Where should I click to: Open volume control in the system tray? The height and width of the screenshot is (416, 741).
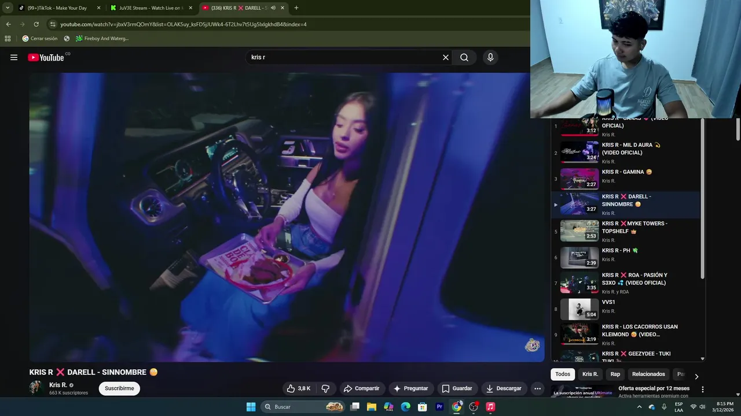point(702,407)
